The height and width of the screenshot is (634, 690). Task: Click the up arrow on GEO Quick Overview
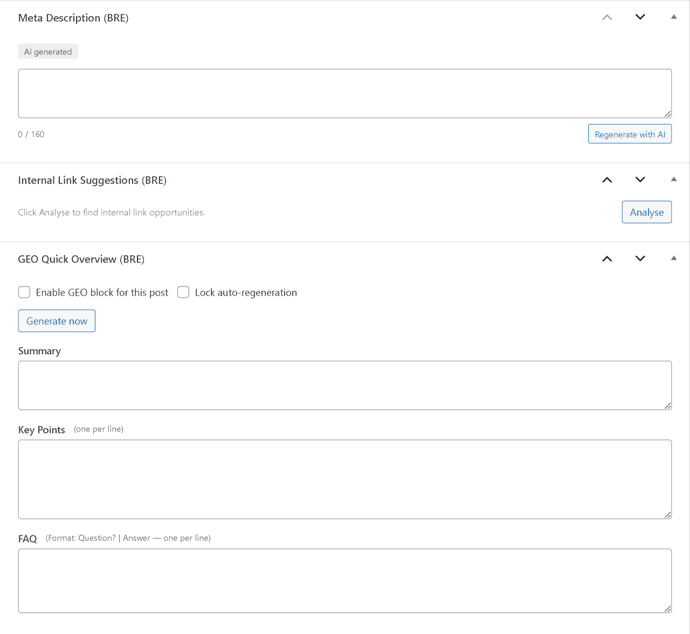(x=606, y=259)
